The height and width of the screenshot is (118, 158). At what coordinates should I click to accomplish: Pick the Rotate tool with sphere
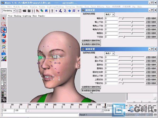[x=4, y=35]
